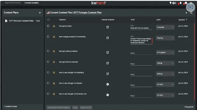Open the In Progress label dropdown
The height and width of the screenshot is (110, 197).
pyautogui.click(x=165, y=53)
